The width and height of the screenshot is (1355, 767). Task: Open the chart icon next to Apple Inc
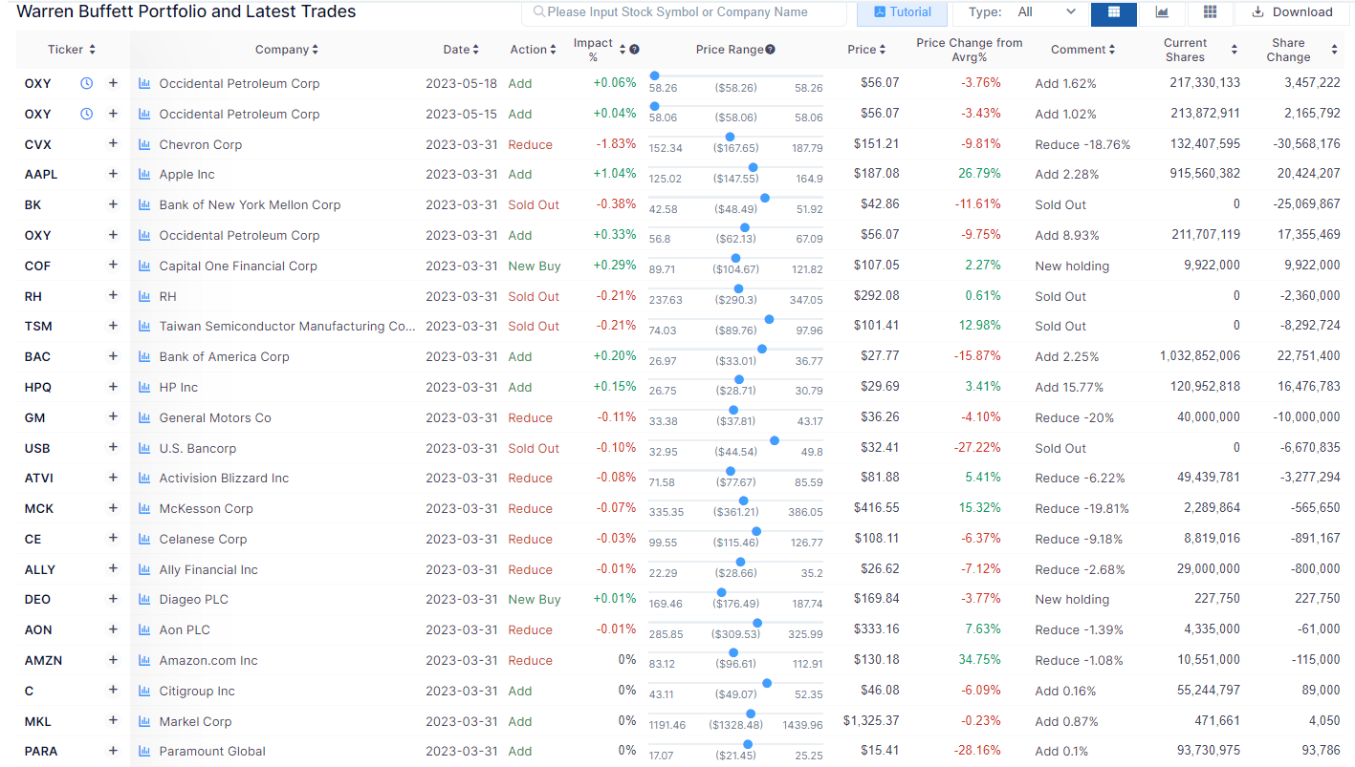pos(144,175)
